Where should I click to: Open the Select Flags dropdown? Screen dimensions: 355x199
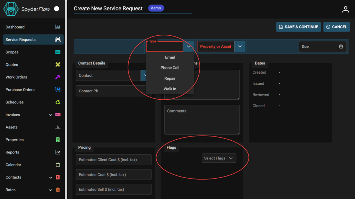click(219, 158)
